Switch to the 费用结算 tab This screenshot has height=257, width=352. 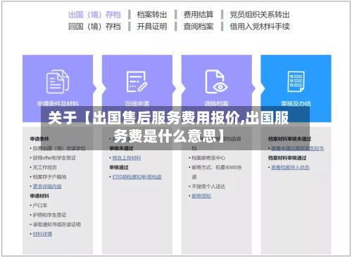tap(199, 15)
